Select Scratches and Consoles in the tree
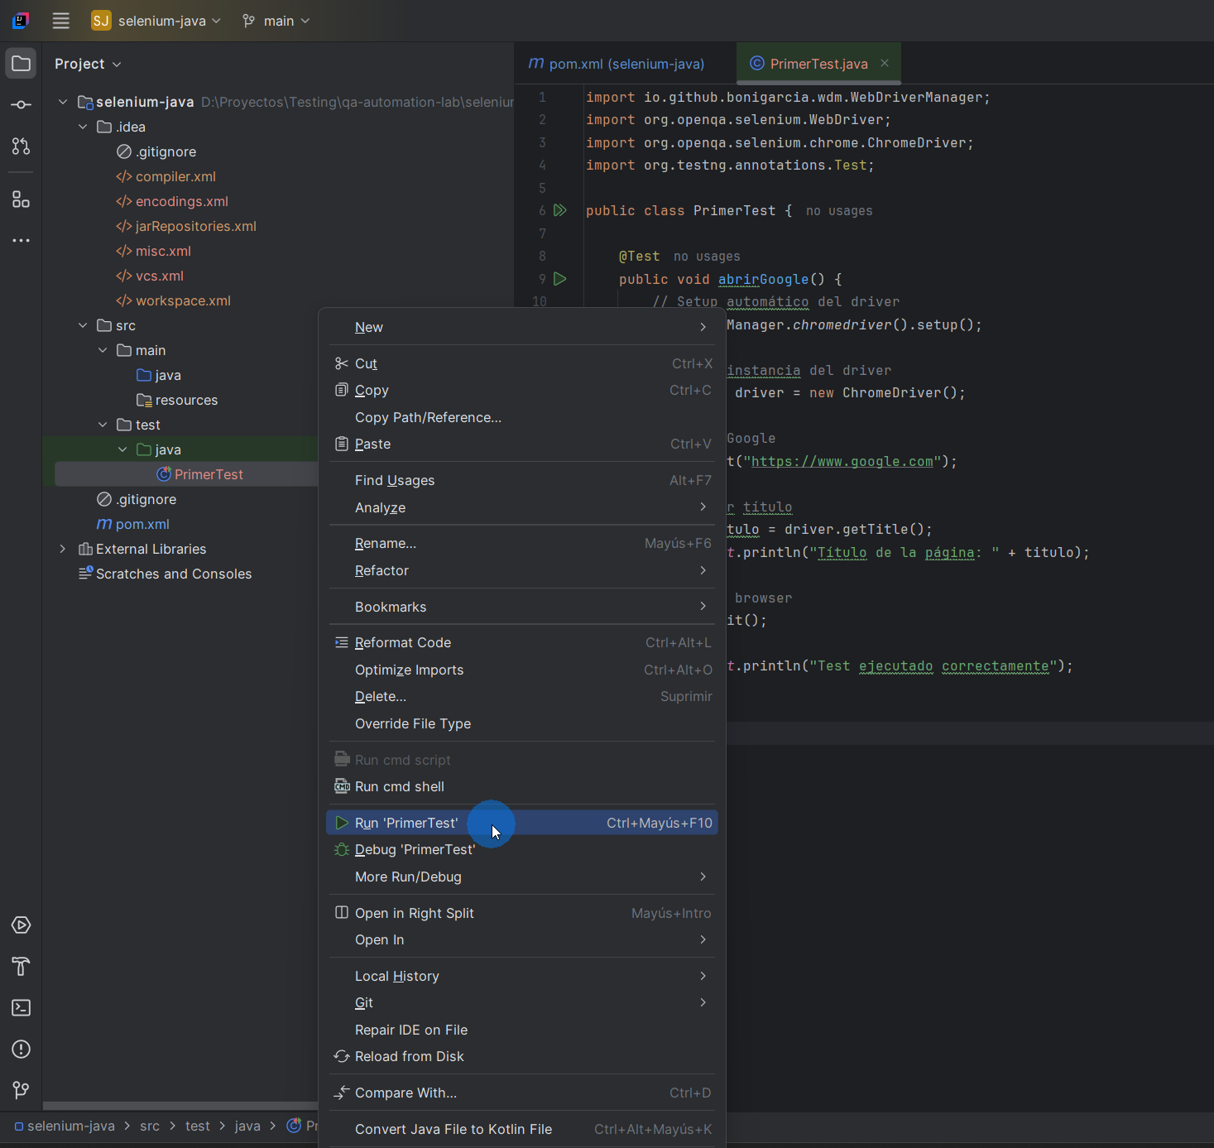The height and width of the screenshot is (1148, 1214). (172, 573)
